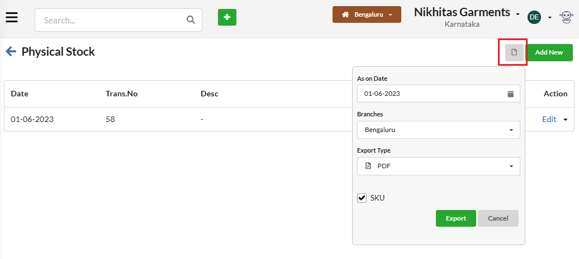This screenshot has width=579, height=259.
Task: Expand the Nikhitas Garments company dropdown
Action: click(x=518, y=14)
